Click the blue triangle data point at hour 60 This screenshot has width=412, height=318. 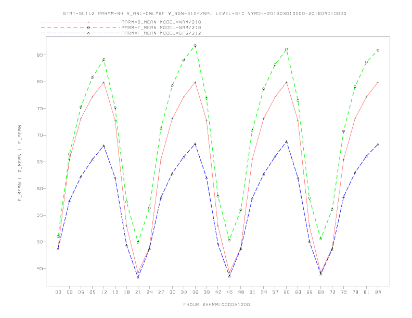(287, 142)
